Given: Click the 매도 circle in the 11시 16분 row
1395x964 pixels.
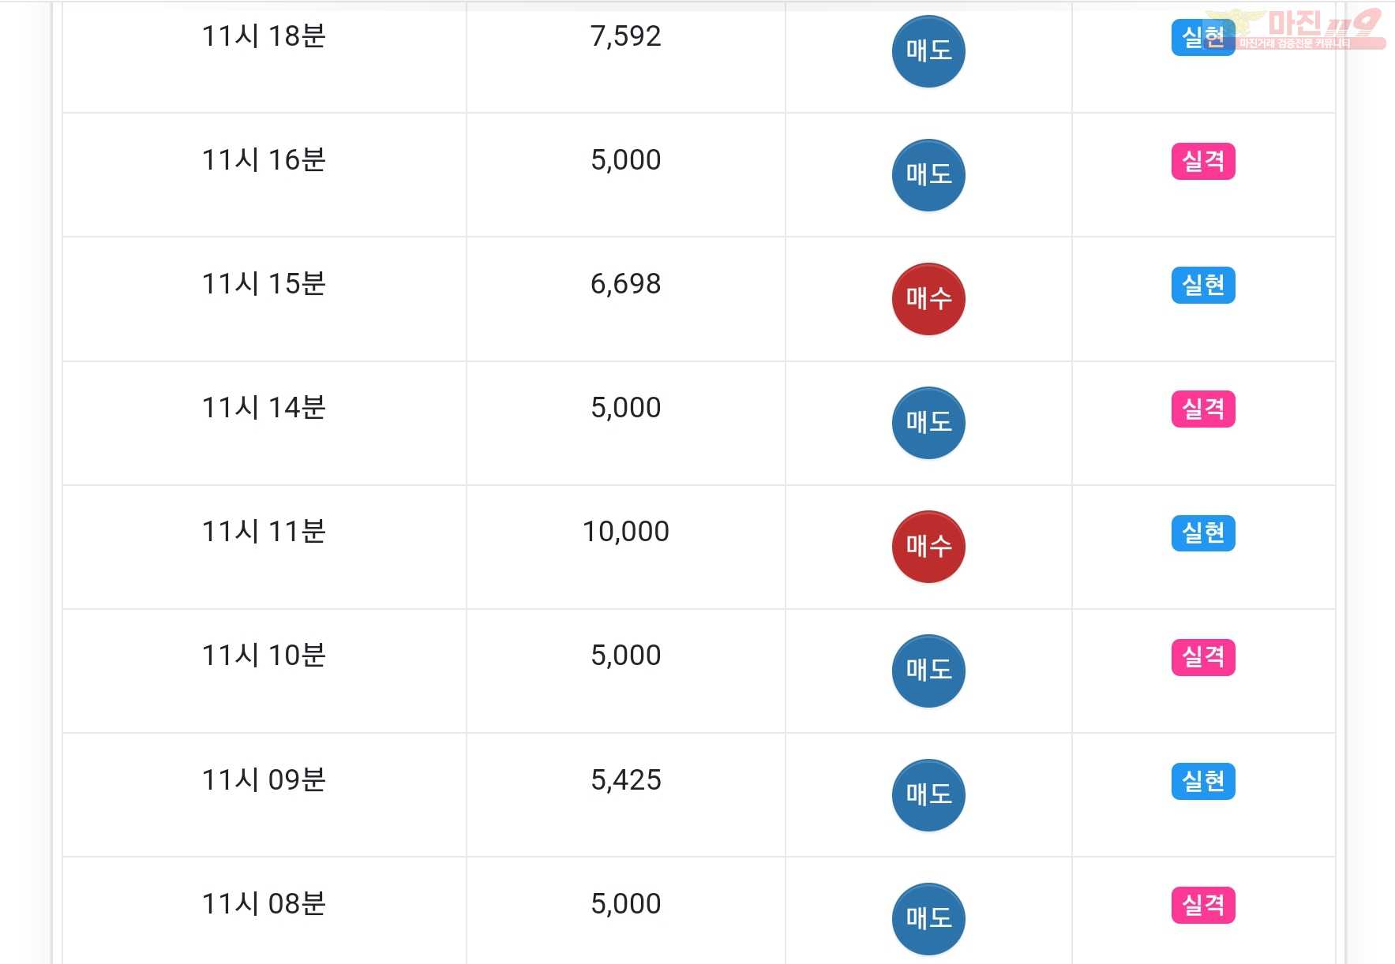Looking at the screenshot, I should tap(928, 175).
